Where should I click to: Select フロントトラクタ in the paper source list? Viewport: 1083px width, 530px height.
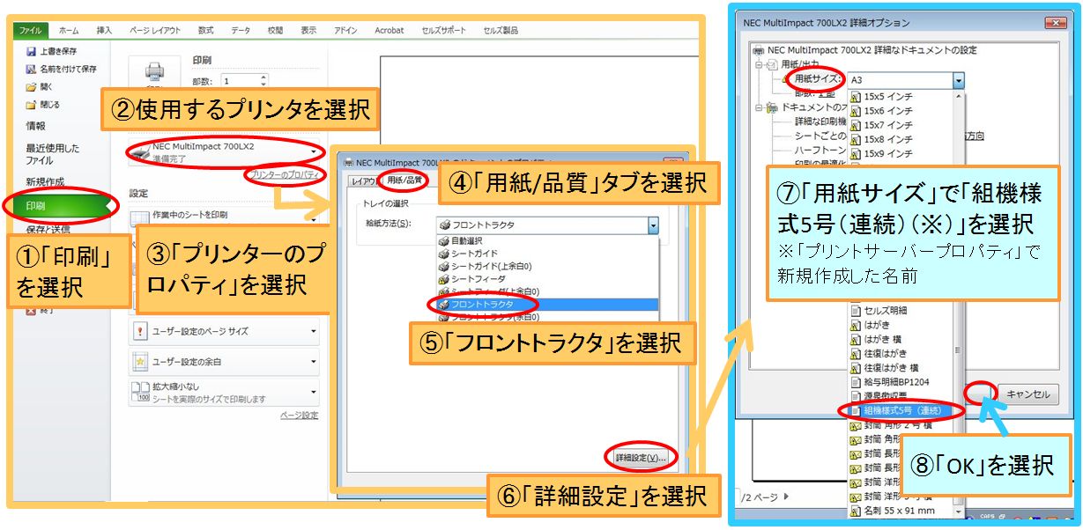[548, 304]
